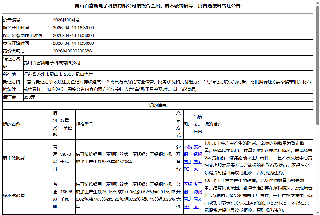Click the 数量+单位 column header
The height and width of the screenshot is (215, 320).
(x=66, y=124)
